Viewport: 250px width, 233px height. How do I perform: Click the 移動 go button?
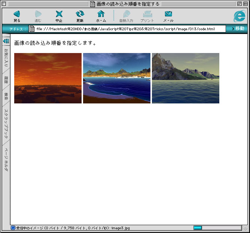238,29
